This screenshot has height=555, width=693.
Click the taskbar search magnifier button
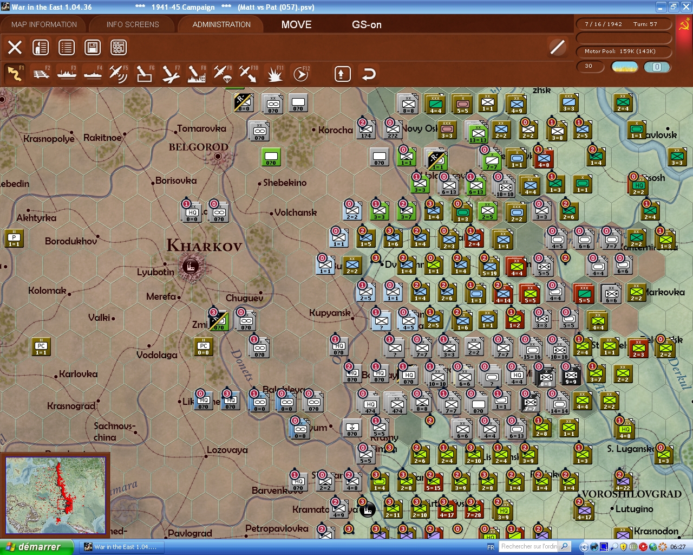[x=565, y=546]
